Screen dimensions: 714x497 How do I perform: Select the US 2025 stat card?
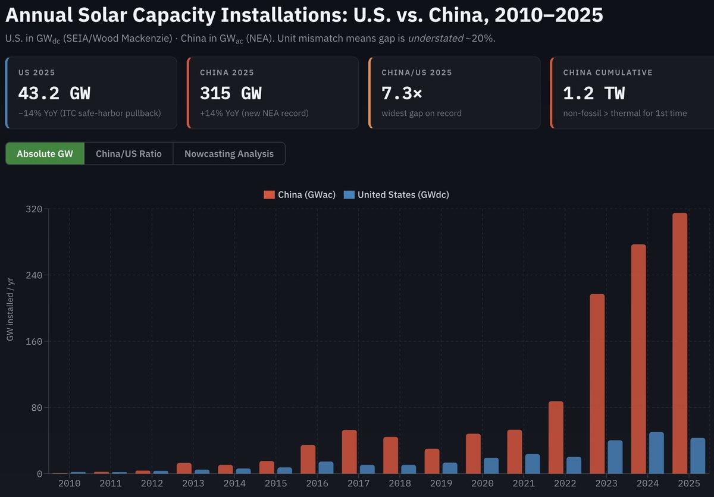click(91, 92)
